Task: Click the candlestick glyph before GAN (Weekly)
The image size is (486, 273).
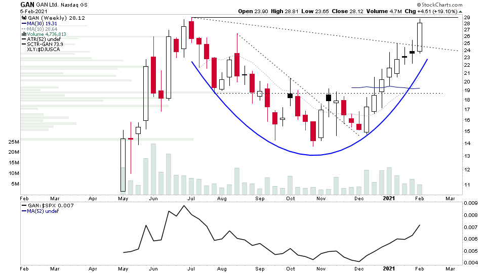Action: [24, 18]
